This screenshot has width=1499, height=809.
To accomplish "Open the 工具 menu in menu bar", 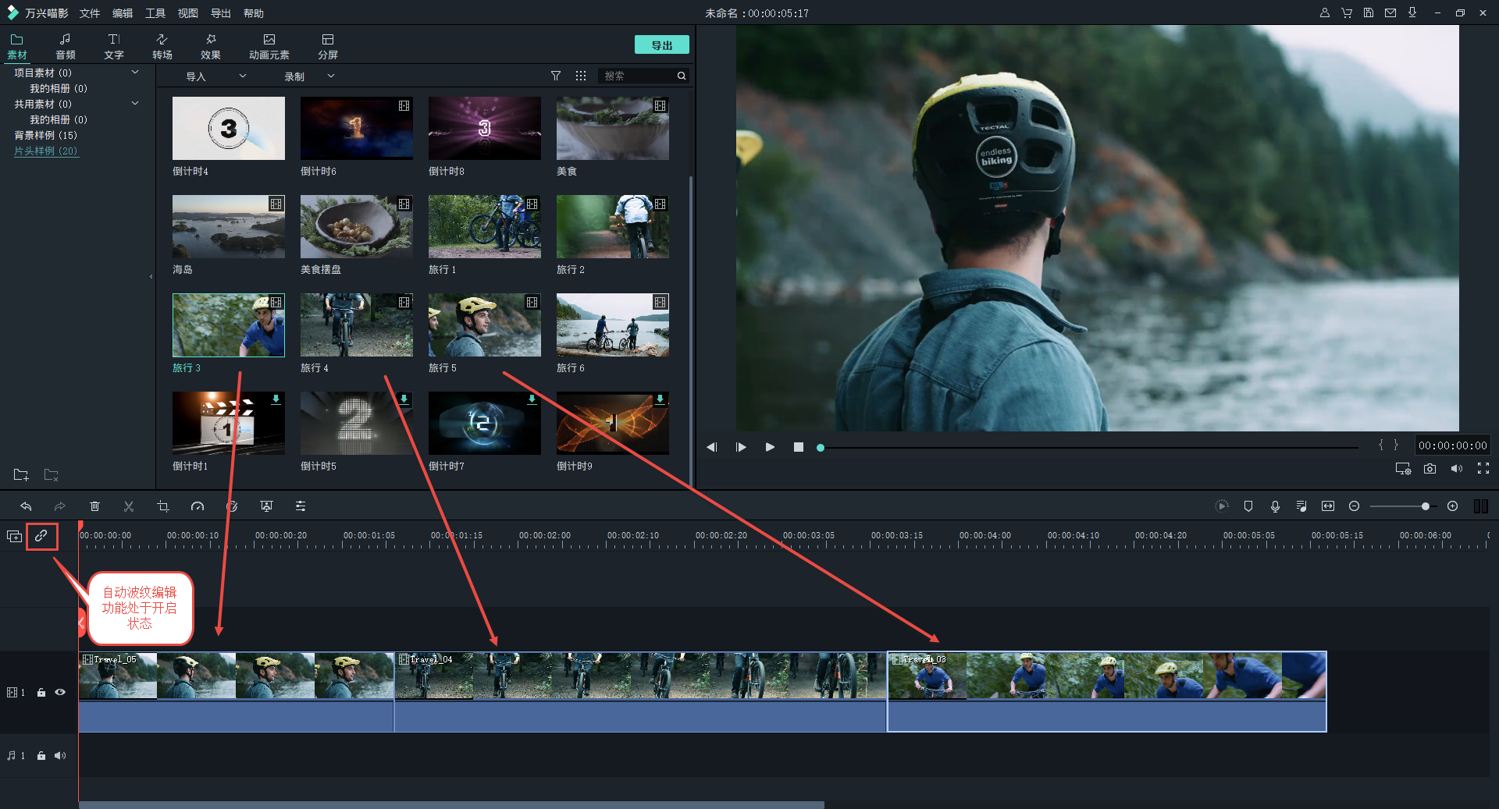I will coord(155,13).
